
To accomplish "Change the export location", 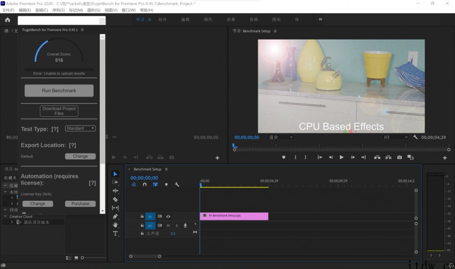I will [x=81, y=156].
